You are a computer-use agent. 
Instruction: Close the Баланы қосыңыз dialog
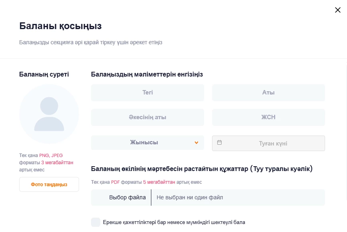pyautogui.click(x=337, y=10)
